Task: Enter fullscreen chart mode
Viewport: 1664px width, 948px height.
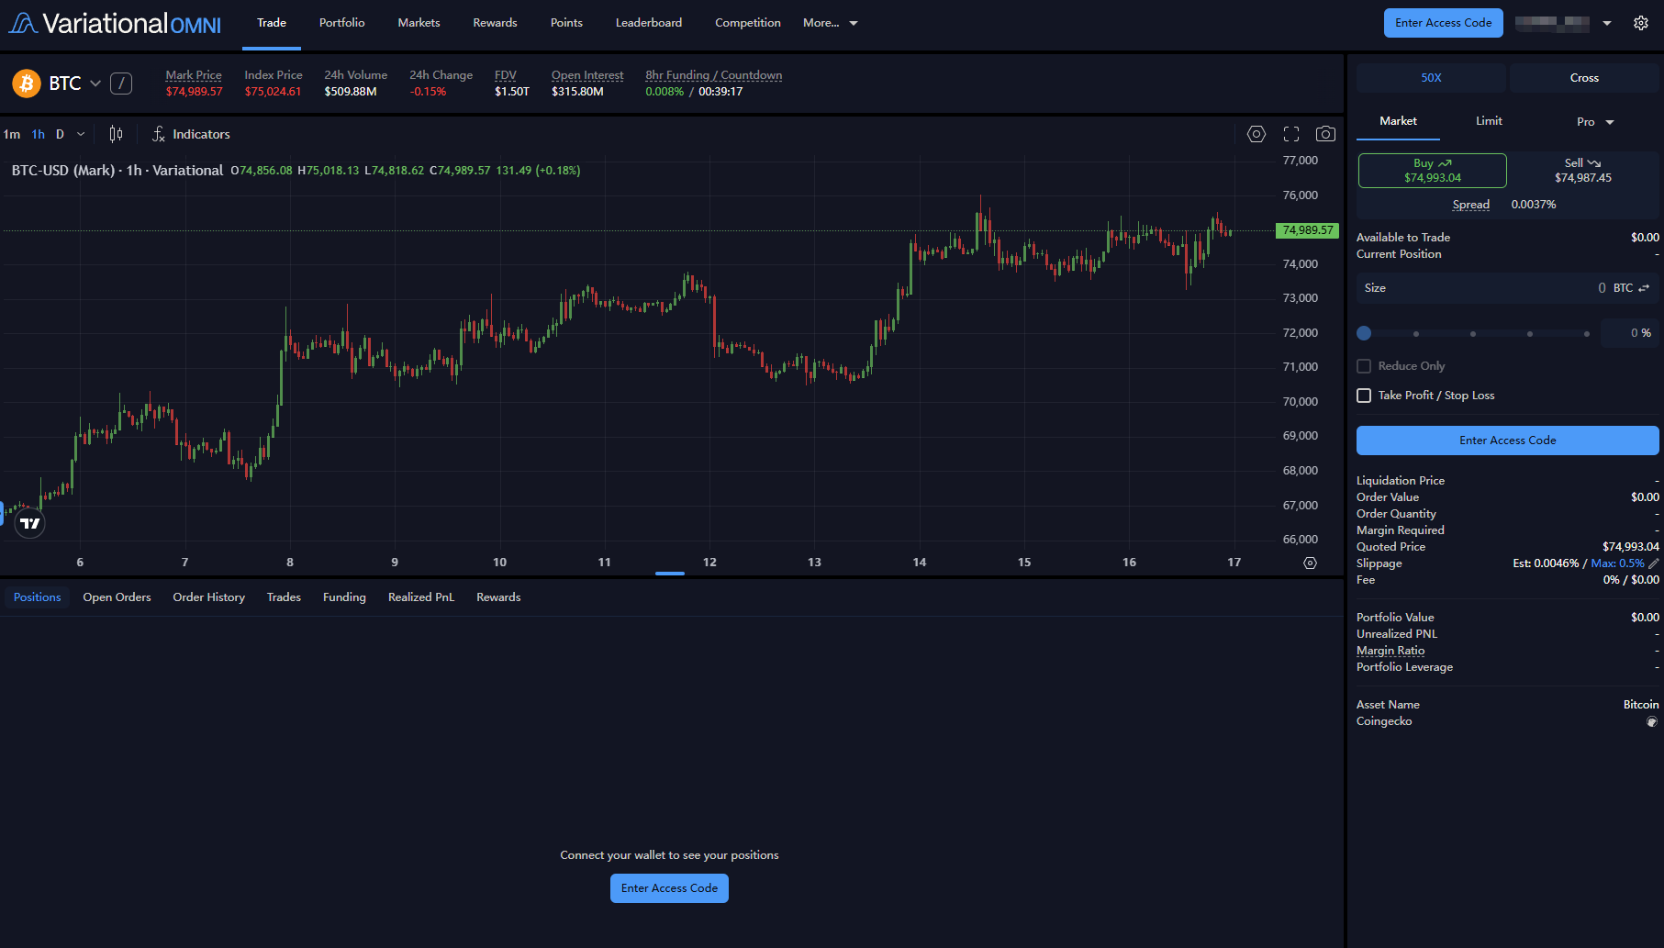Action: 1291,134
